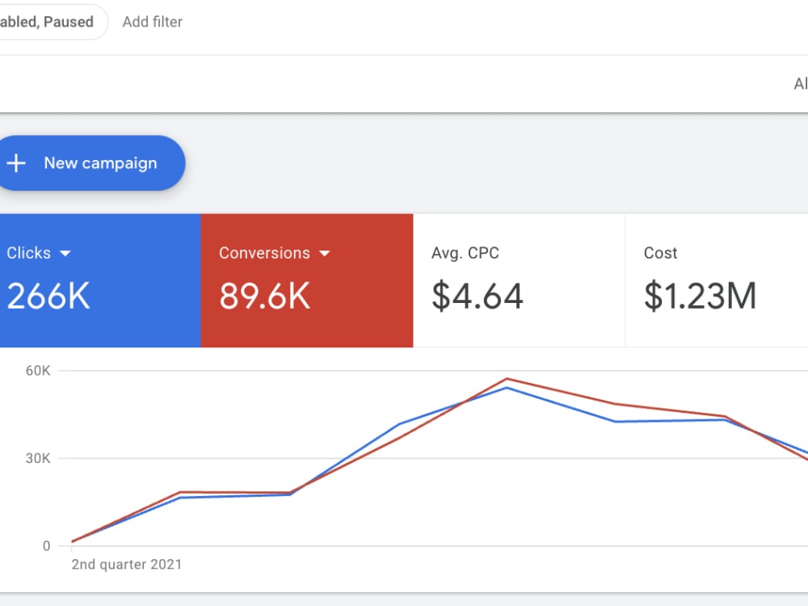Click the plus icon on New campaign
The image size is (808, 606).
click(16, 163)
